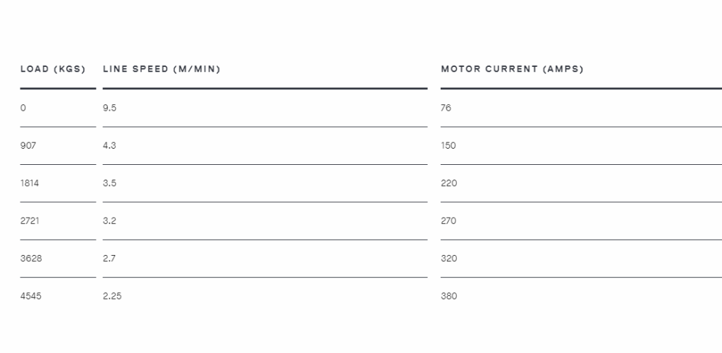722x353 pixels.
Task: Click the motor current value 380
Action: pos(449,296)
